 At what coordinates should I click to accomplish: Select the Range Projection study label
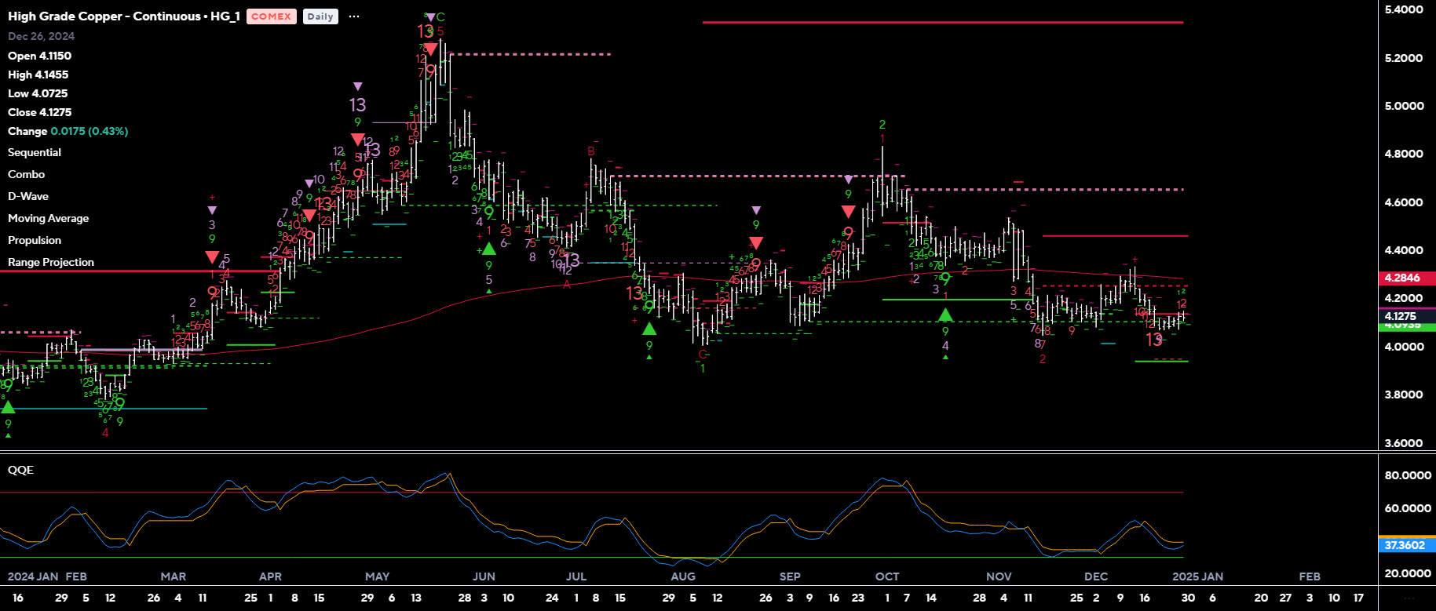pos(51,262)
